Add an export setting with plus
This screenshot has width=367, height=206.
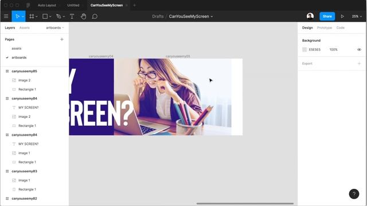coord(360,64)
